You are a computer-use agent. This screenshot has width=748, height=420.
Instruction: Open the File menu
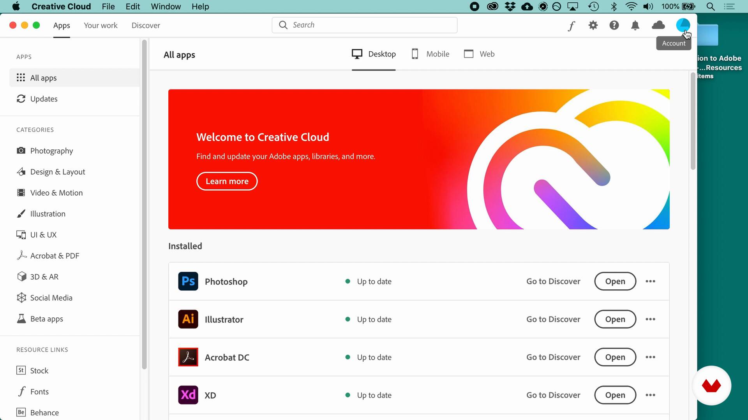(108, 7)
